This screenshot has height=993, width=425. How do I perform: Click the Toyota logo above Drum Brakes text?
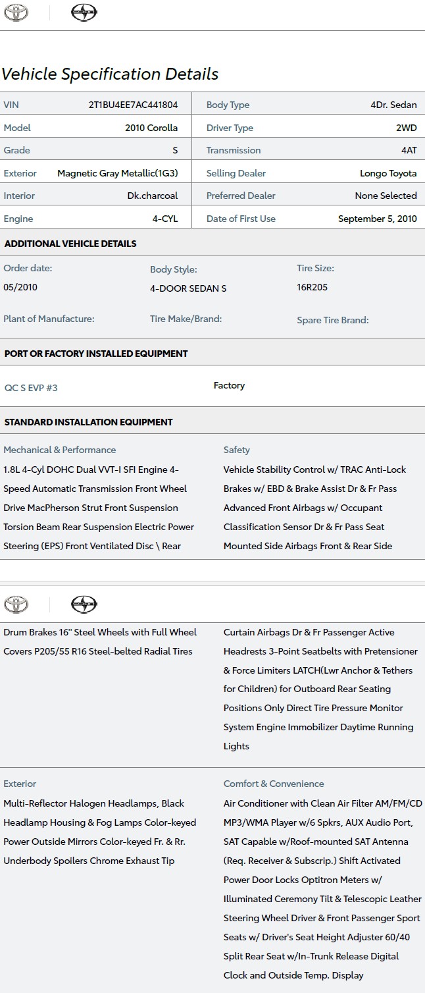(x=16, y=604)
